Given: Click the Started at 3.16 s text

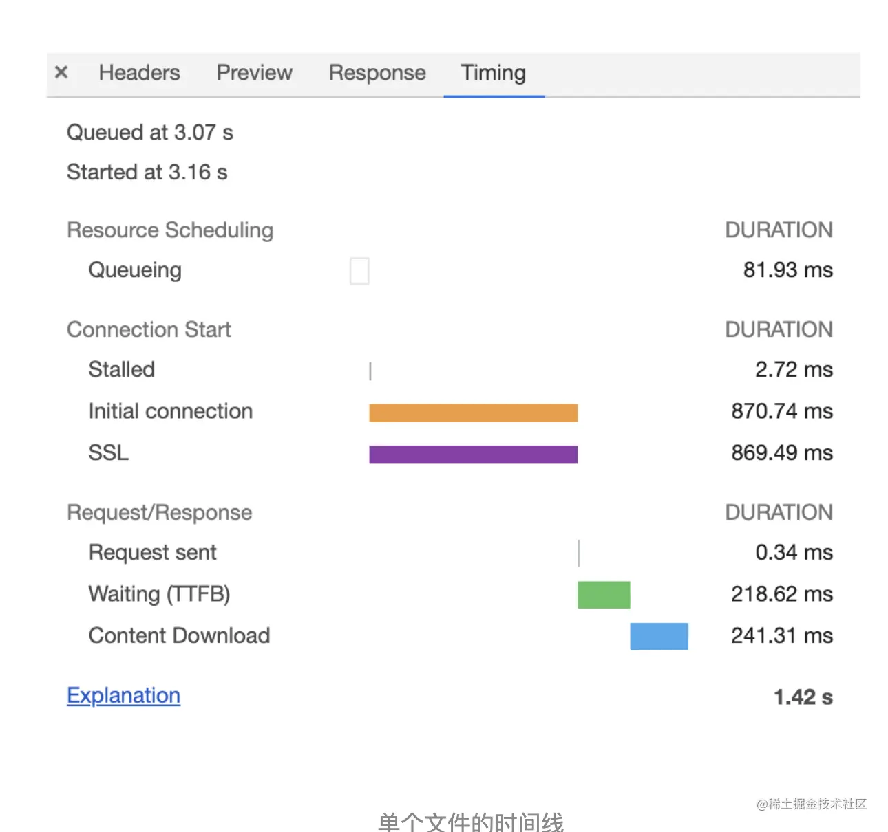Looking at the screenshot, I should tap(147, 172).
